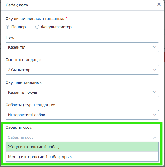Open the 2 Сыныптар class dropdown
This screenshot has width=165, height=167.
[x=77, y=70]
